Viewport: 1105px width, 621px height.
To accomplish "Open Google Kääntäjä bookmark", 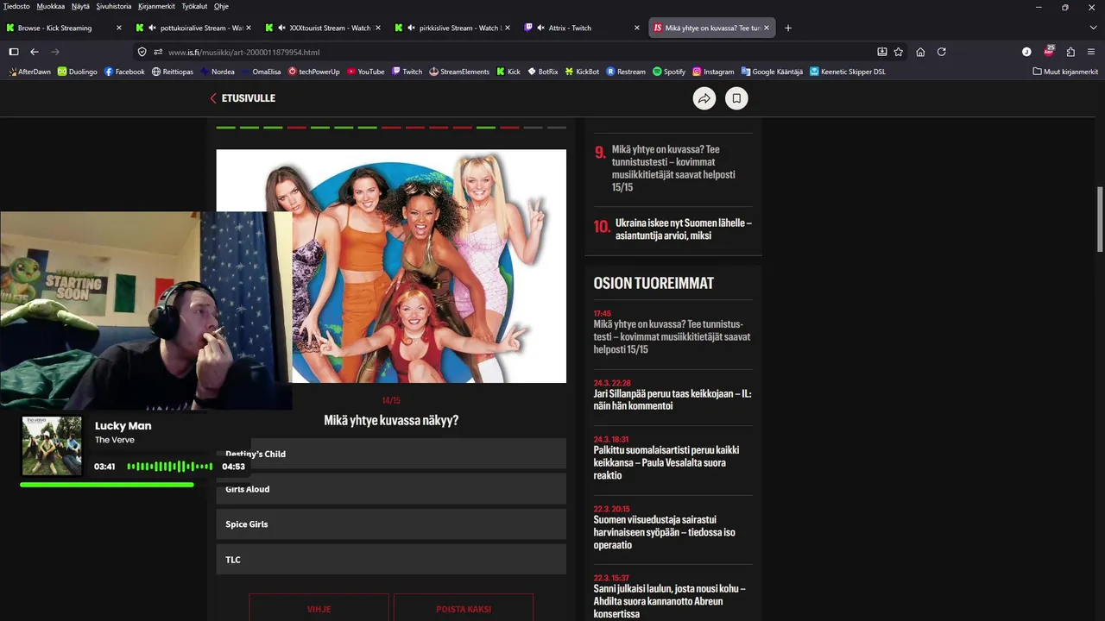I will pyautogui.click(x=772, y=72).
